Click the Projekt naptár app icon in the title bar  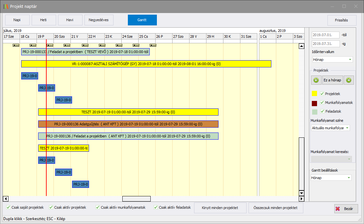(x=6, y=6)
